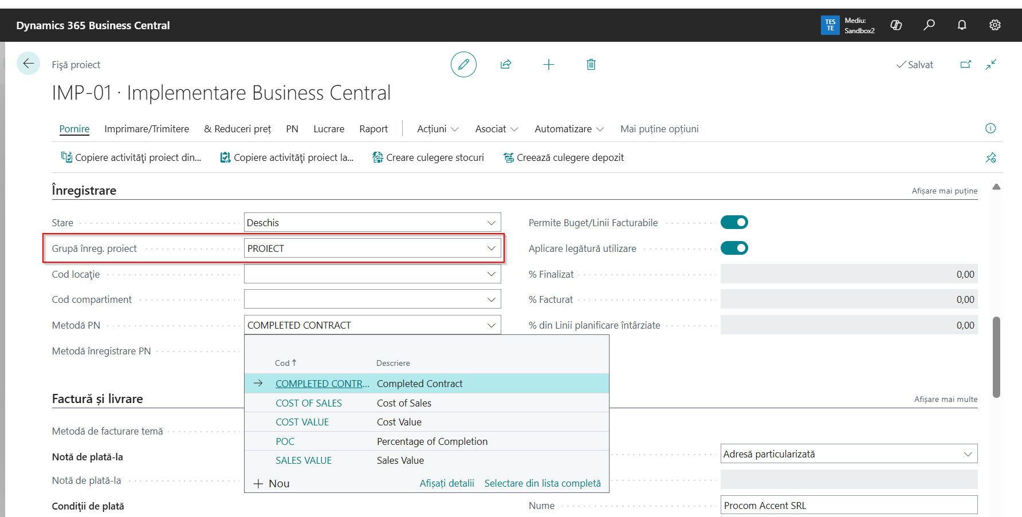Viewport: 1022px width, 517px height.
Task: Open page in new window icon
Action: point(966,64)
